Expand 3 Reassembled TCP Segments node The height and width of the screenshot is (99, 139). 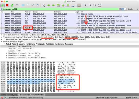point(2,39)
